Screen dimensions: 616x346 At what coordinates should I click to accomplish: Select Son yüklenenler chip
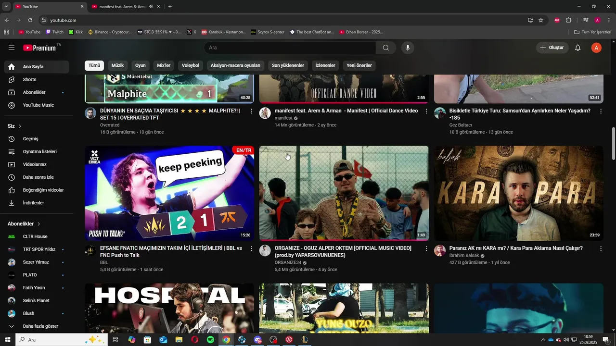point(288,65)
